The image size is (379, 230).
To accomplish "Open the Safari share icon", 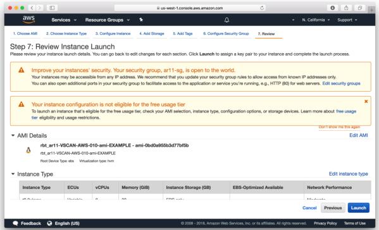I will [346, 8].
